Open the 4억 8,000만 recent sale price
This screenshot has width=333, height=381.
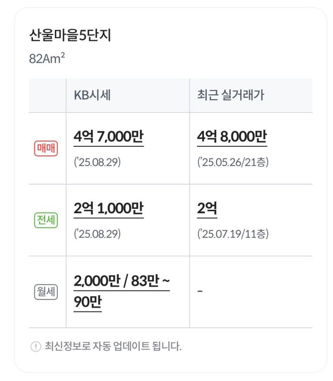point(232,137)
